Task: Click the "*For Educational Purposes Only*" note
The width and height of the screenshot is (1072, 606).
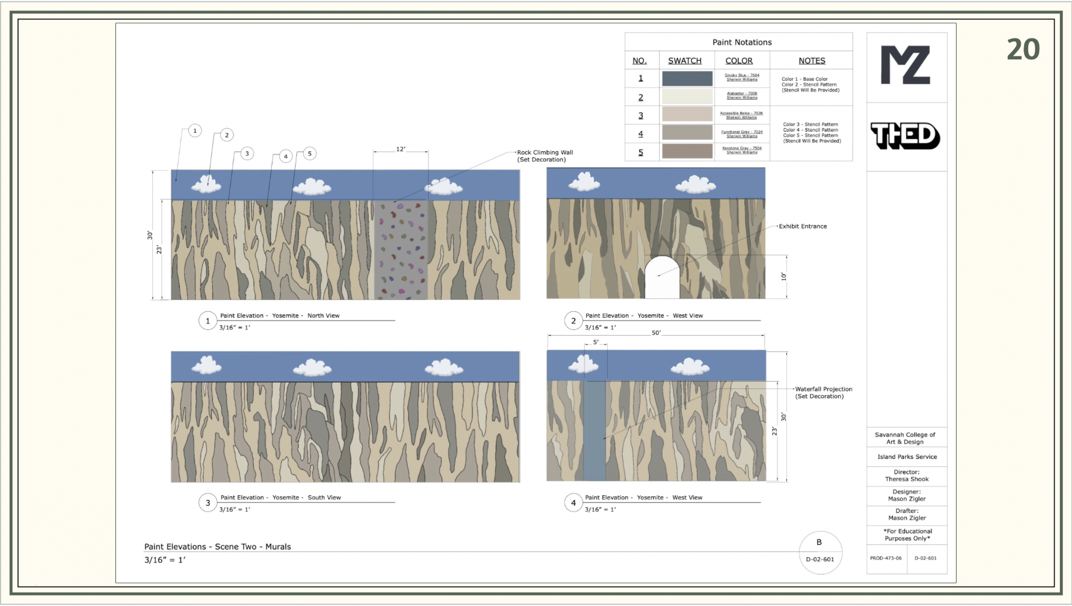Action: point(908,534)
